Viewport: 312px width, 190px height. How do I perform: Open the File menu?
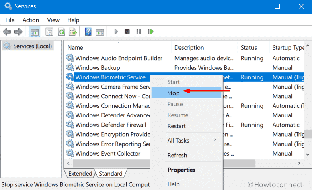coord(10,20)
